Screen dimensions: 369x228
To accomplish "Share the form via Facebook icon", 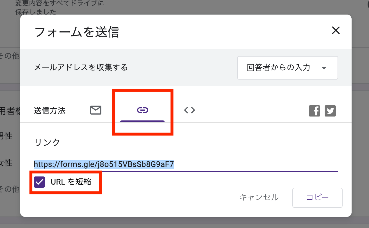I will [x=314, y=111].
